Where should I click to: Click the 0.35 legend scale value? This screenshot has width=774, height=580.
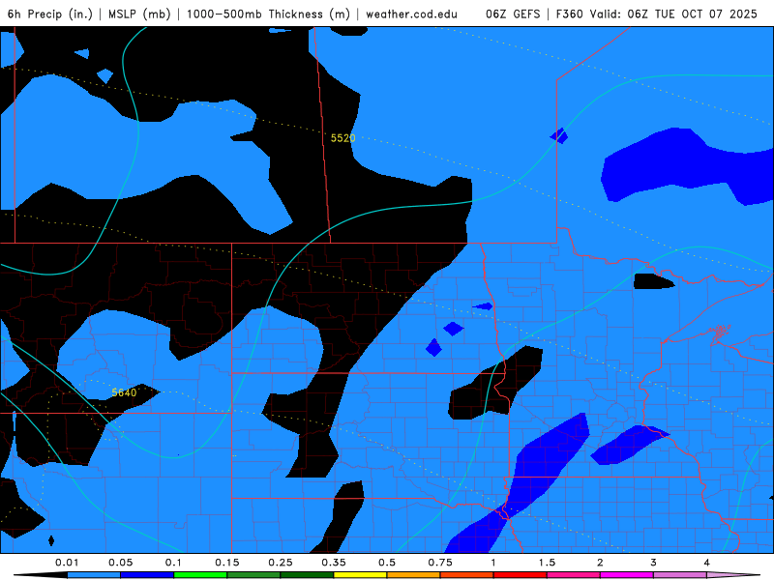pyautogui.click(x=334, y=563)
